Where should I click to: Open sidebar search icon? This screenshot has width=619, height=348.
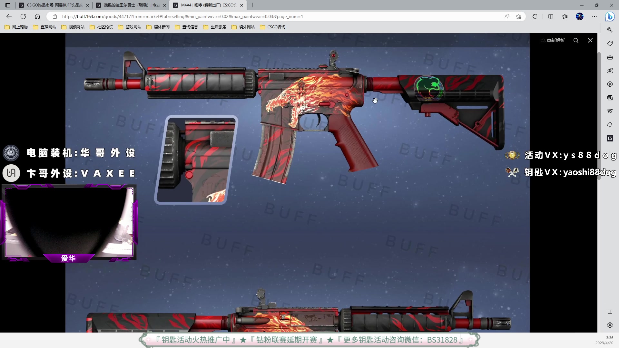click(x=610, y=30)
